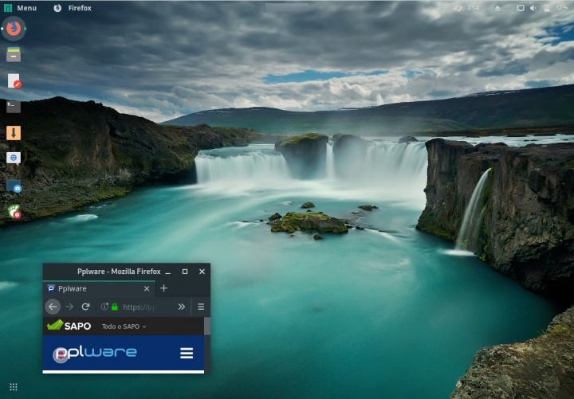574x399 pixels.
Task: Launch the terminal from the dock
Action: pos(14,106)
